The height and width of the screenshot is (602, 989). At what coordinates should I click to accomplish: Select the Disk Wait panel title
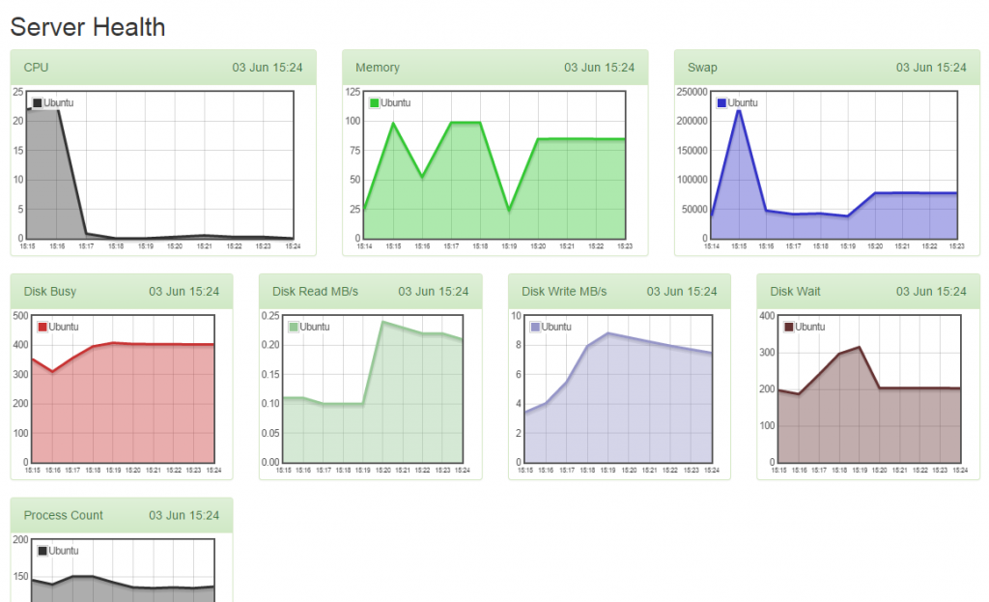click(x=794, y=291)
